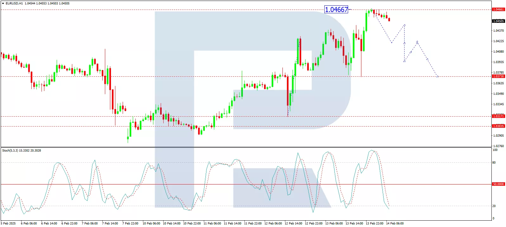Click the 1.04225 price scale label
Image resolution: width=506 pixels, height=227 pixels.
pos(498,41)
